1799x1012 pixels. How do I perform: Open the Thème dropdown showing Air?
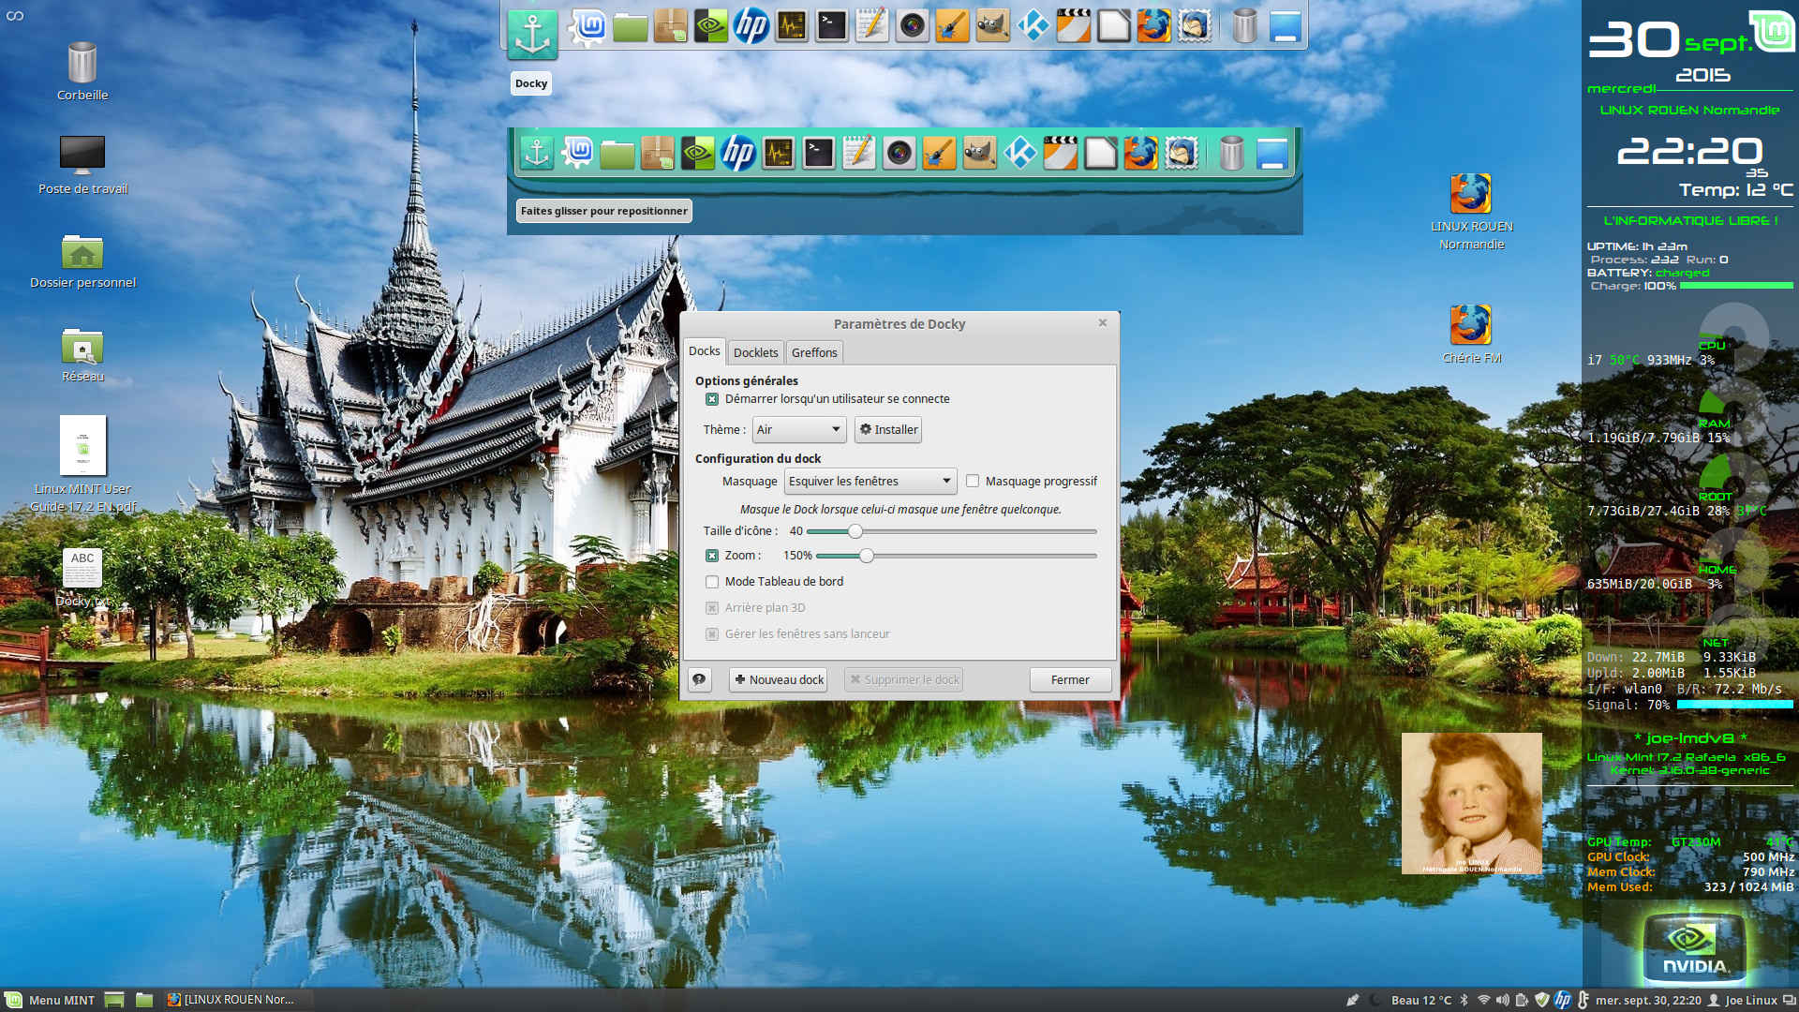click(x=798, y=429)
